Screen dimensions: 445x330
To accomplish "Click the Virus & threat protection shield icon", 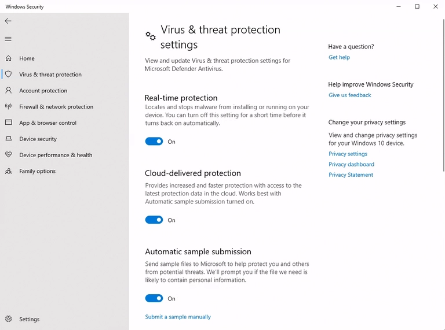I will tap(8, 75).
